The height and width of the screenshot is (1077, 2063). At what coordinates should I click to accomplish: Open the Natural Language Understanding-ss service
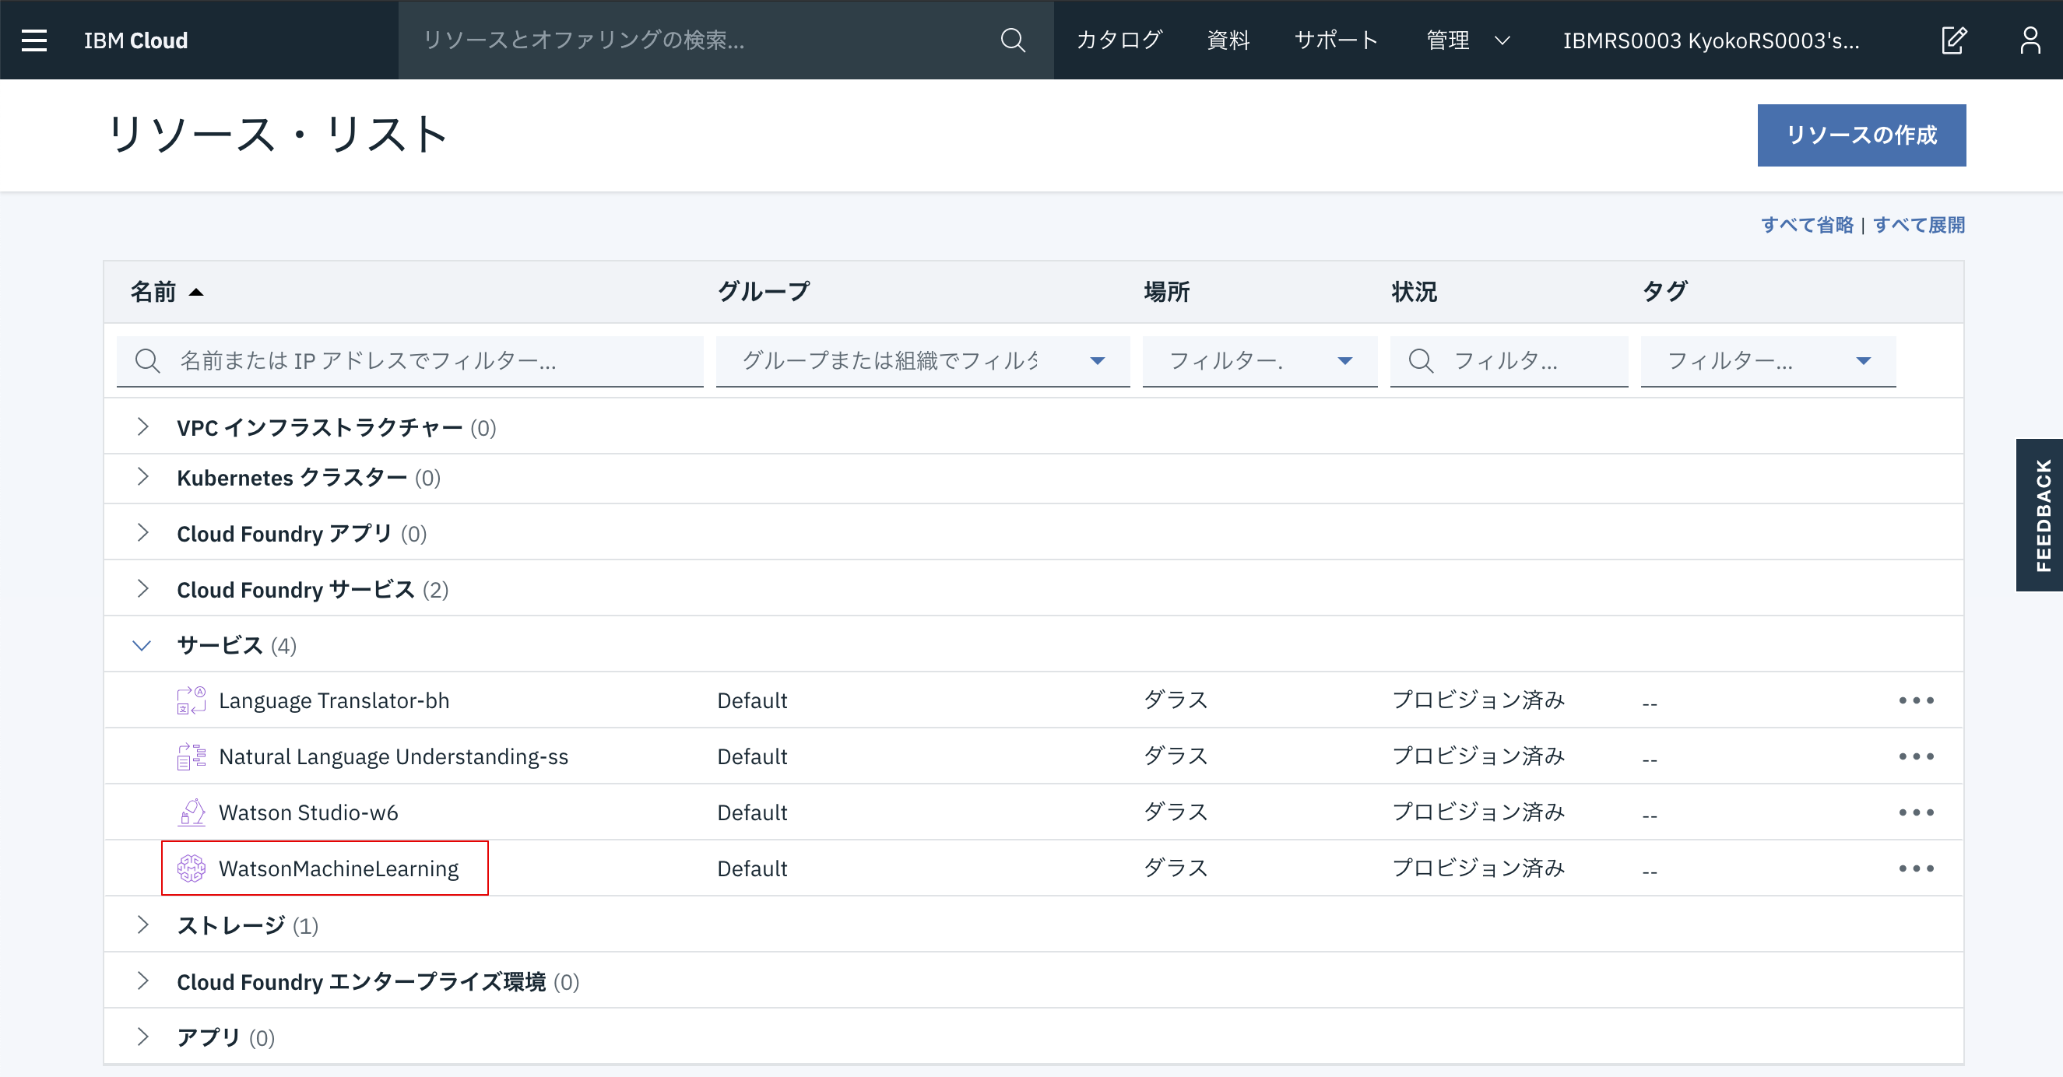coord(393,756)
